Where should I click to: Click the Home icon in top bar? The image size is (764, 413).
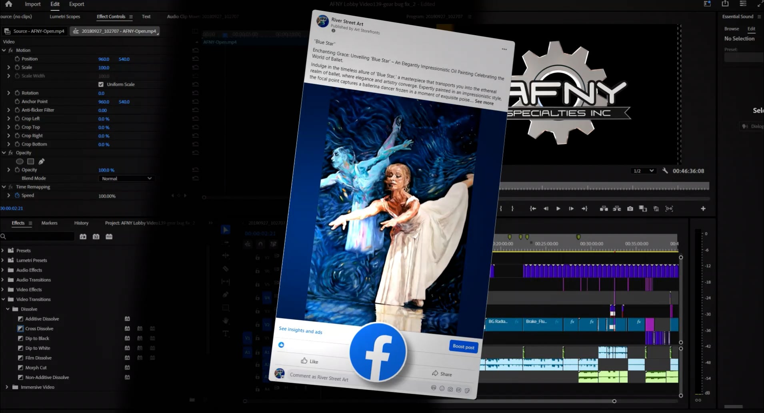pyautogui.click(x=9, y=4)
